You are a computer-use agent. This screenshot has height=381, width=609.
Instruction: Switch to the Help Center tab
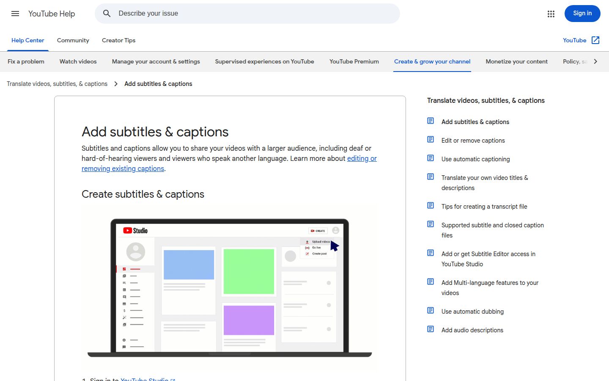point(27,40)
